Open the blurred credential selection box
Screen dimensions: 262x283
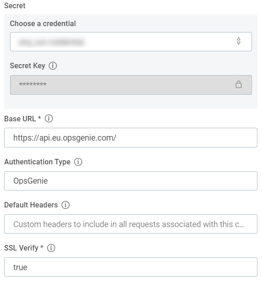[131, 42]
